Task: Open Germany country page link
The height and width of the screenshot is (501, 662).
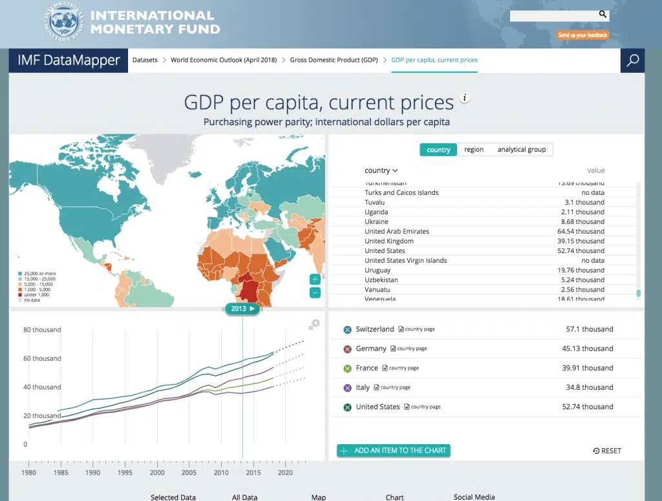Action: [x=409, y=349]
